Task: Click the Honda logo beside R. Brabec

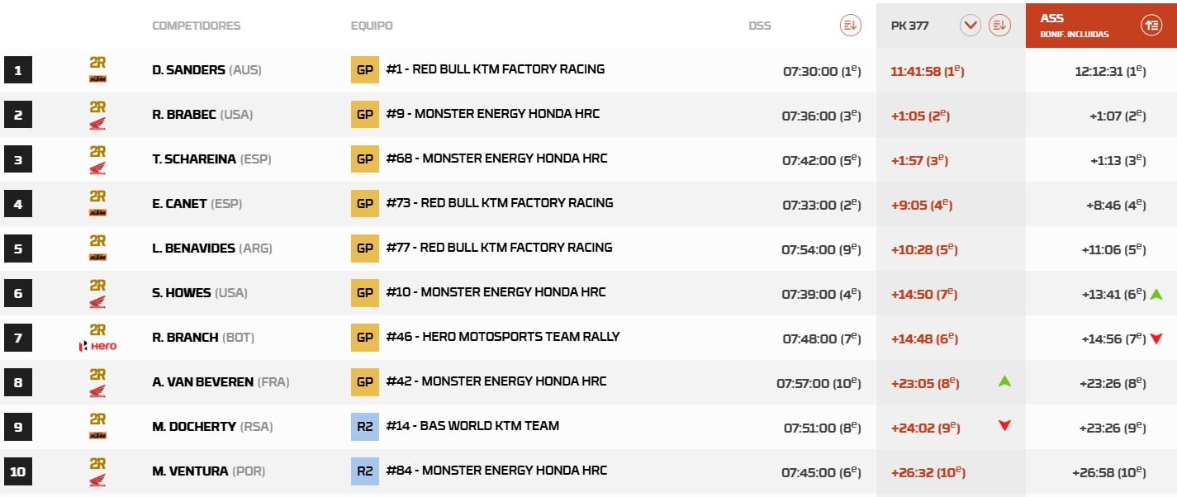Action: [97, 124]
